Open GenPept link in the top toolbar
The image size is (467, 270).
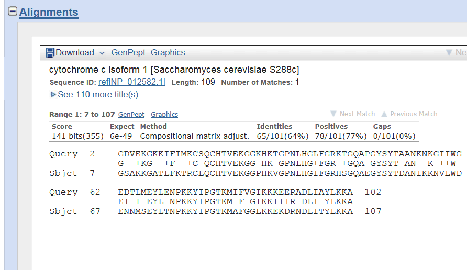click(128, 53)
